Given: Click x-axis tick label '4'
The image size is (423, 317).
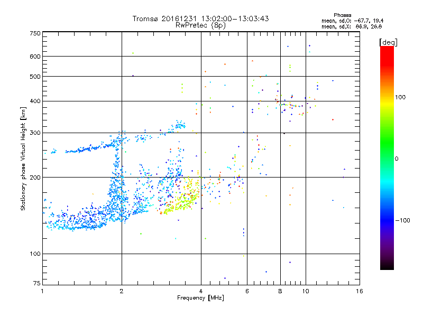Looking at the screenshot, I should (201, 291).
